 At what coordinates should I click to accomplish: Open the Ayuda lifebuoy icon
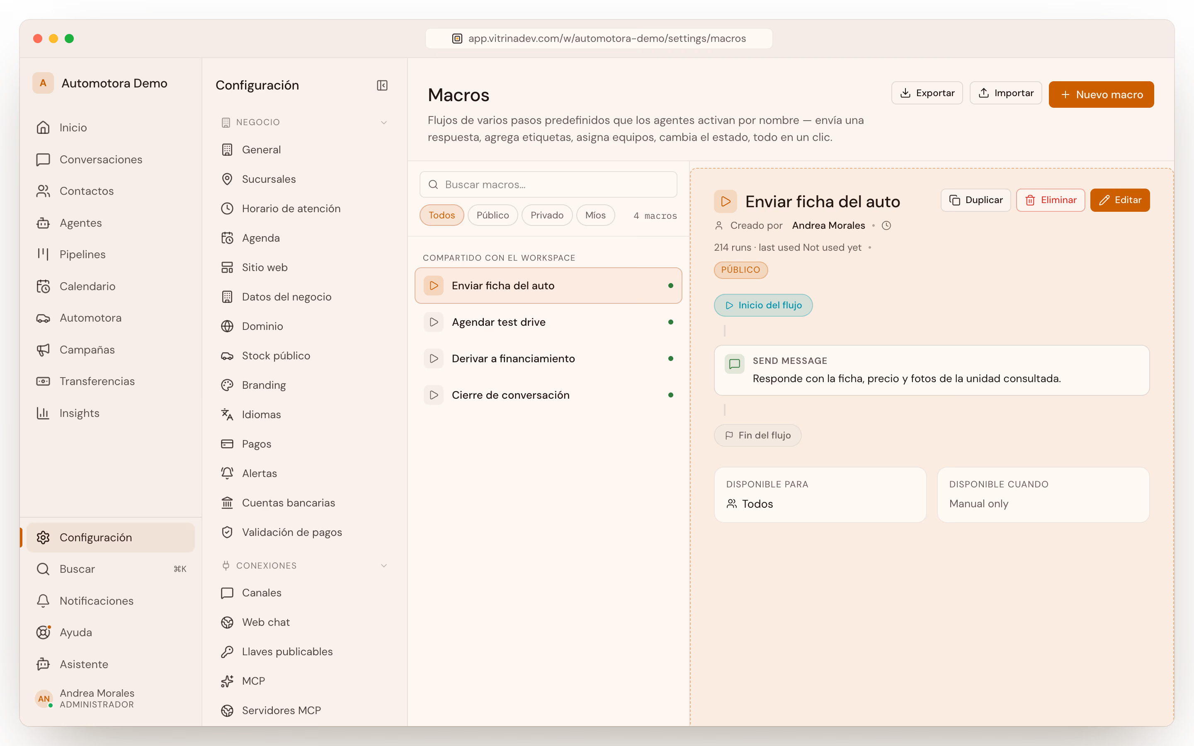[43, 632]
